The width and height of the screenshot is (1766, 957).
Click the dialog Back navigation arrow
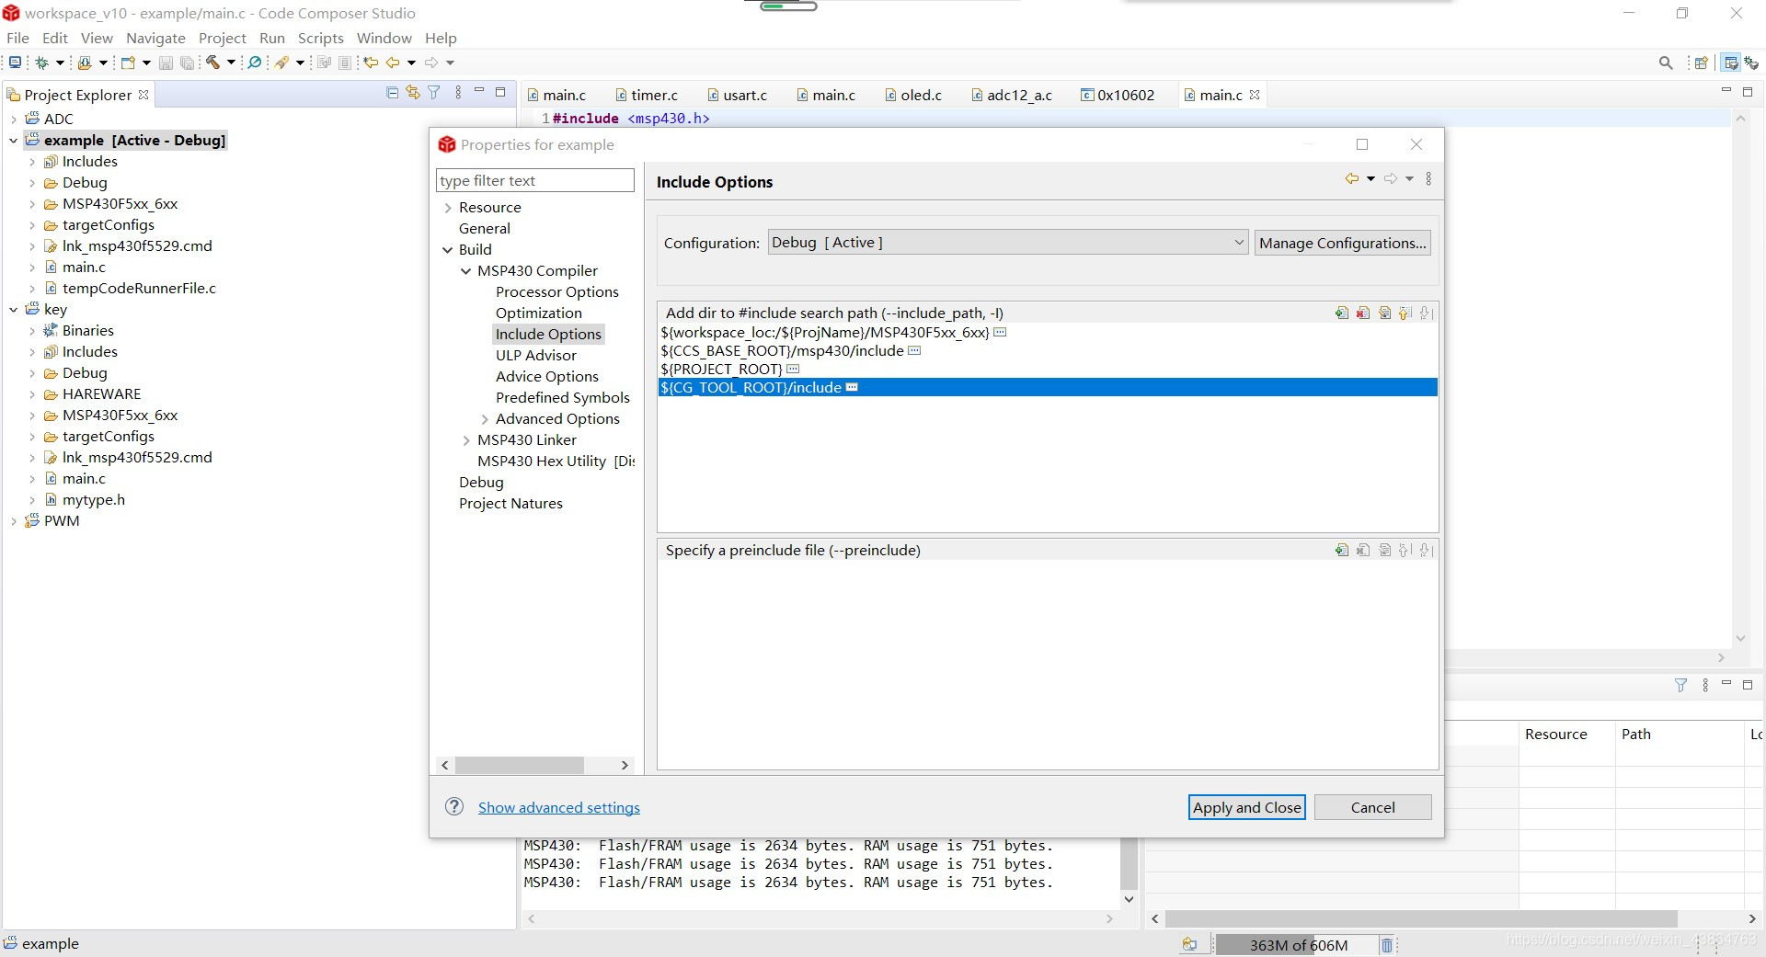point(1351,179)
